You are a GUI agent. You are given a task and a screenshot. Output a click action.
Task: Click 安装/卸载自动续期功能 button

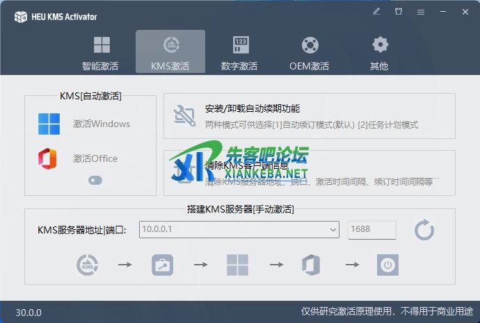click(310, 116)
